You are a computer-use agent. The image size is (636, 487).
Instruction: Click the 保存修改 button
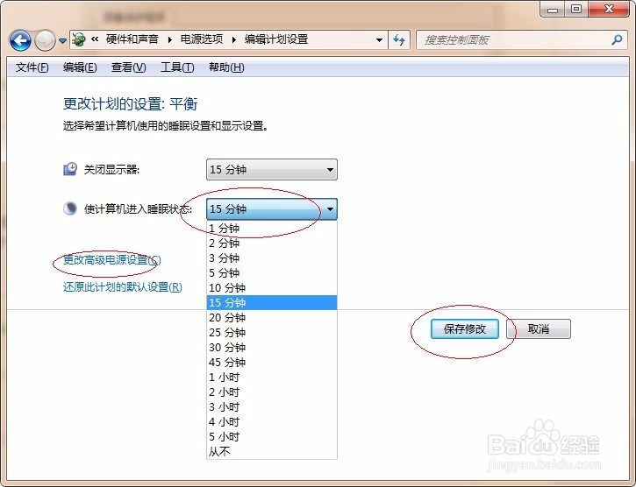point(465,328)
